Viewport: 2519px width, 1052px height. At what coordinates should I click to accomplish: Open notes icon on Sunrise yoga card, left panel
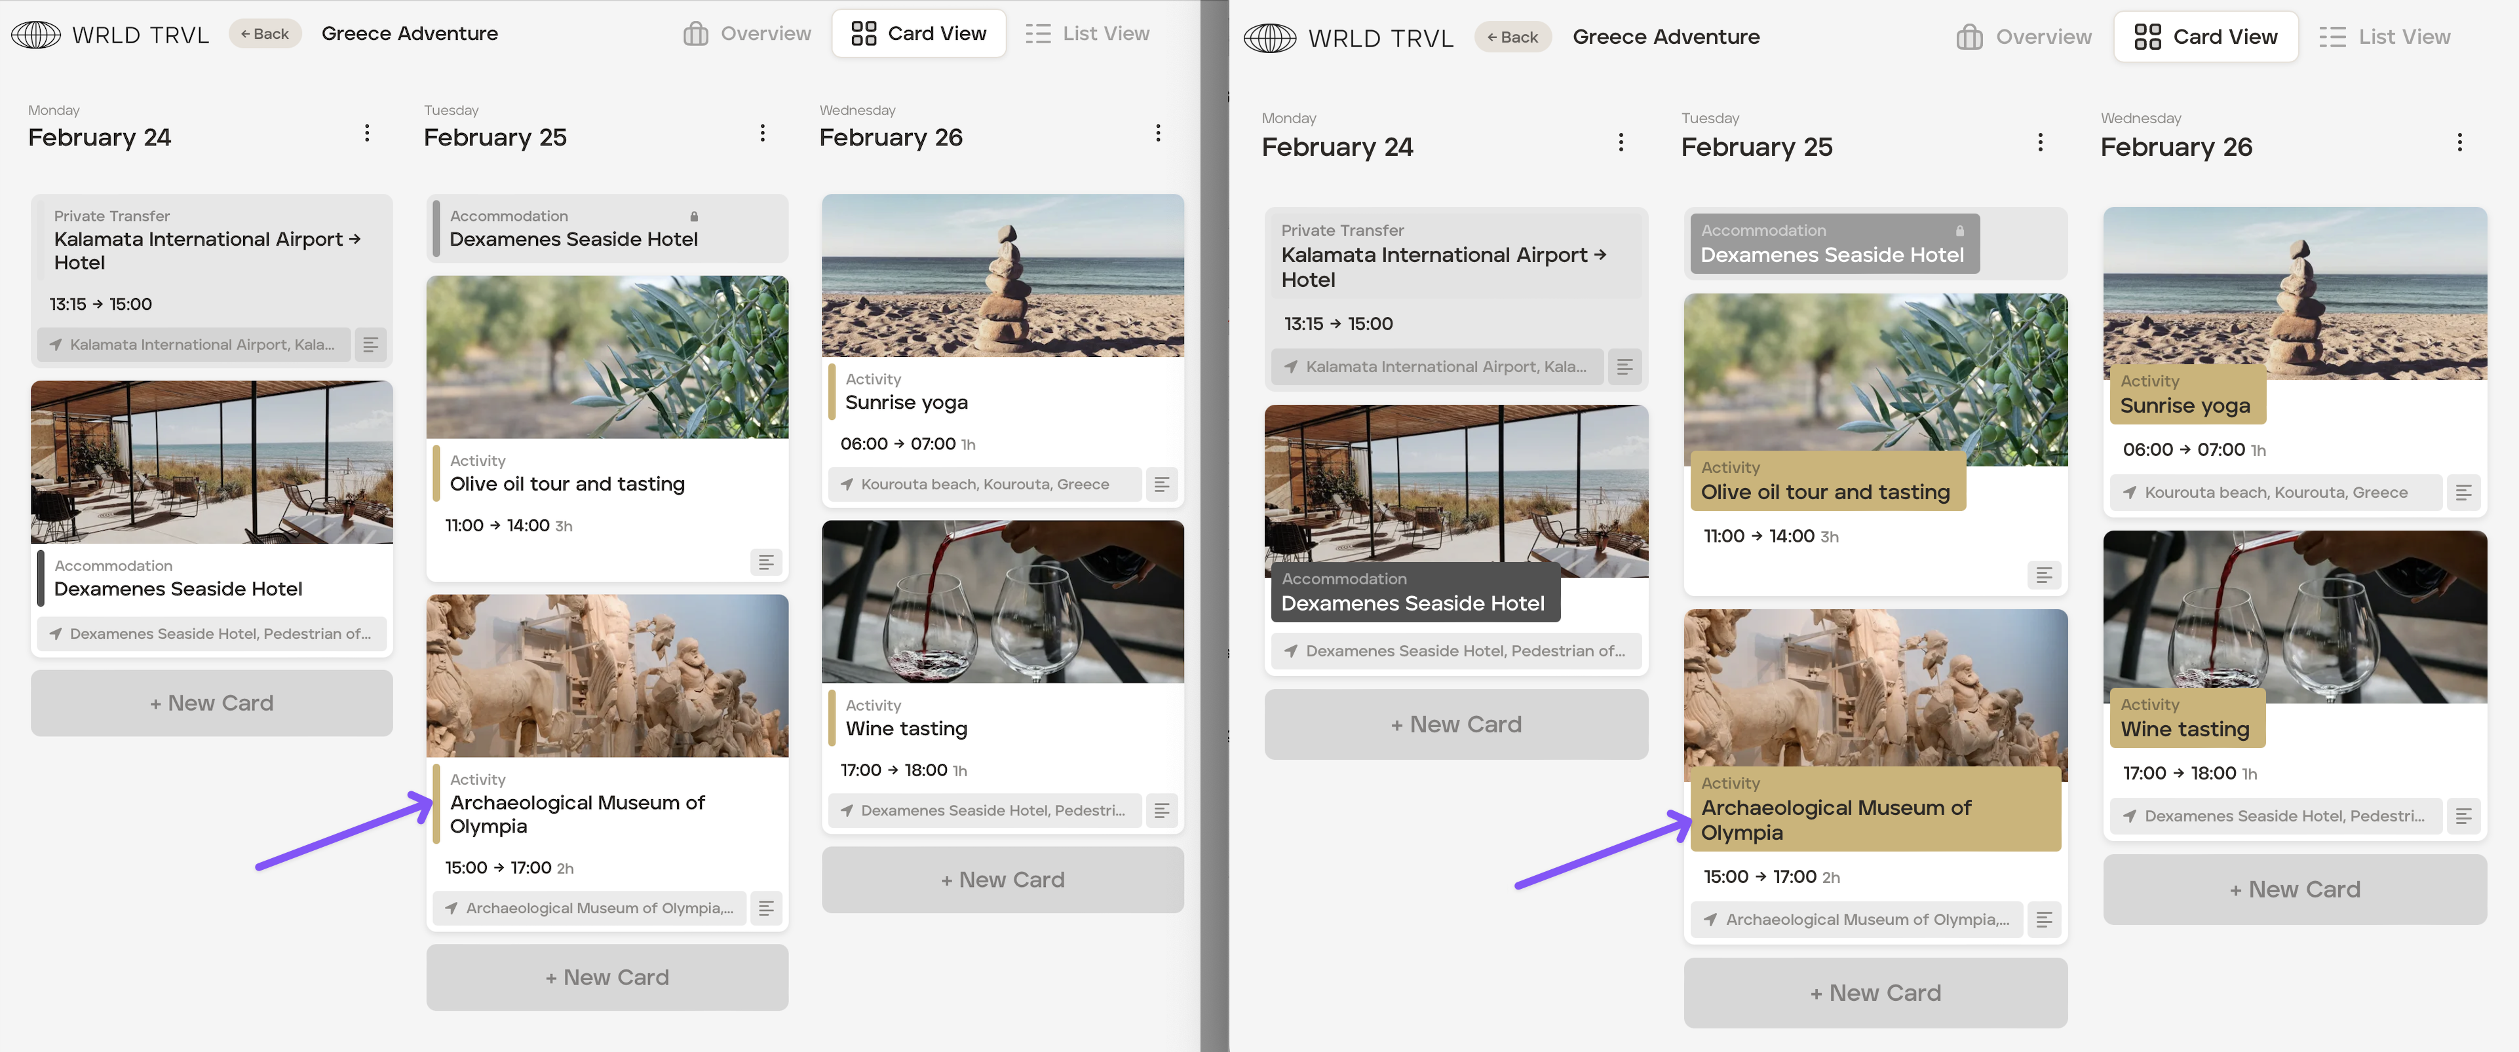[1162, 484]
